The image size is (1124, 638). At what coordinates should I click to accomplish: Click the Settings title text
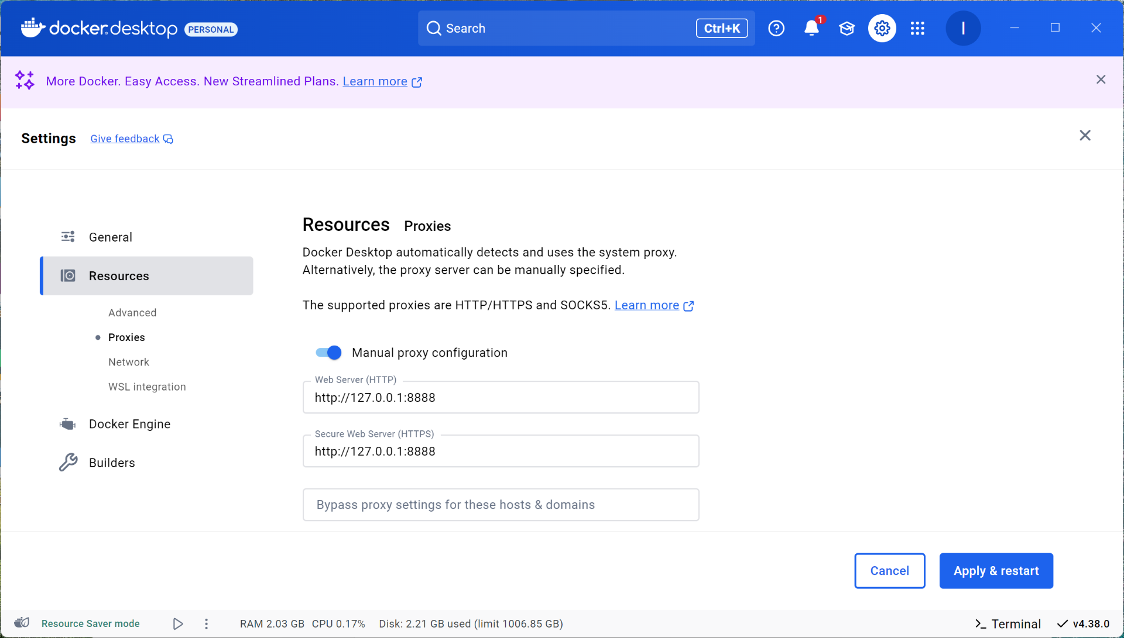[x=49, y=139]
